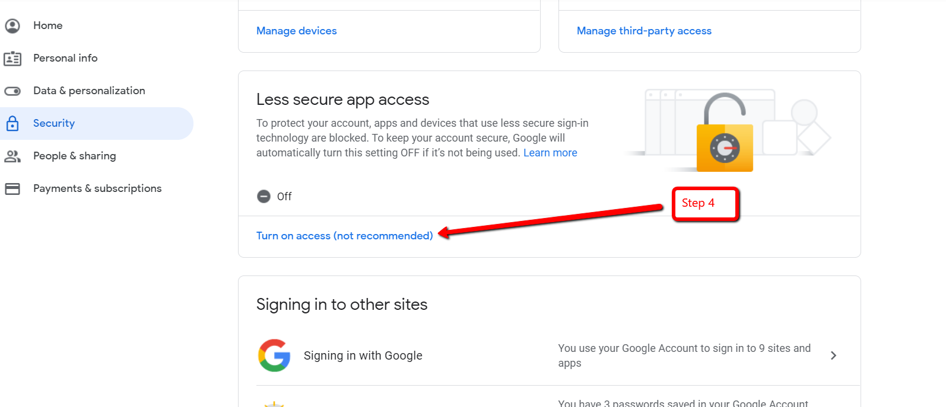The width and height of the screenshot is (946, 407).
Task: Expand Signing in with Google chevron
Action: [x=833, y=355]
